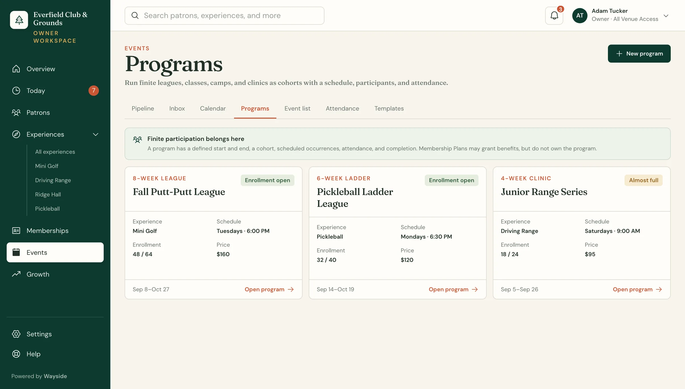
Task: Click the arrow beside Fall Putt-Putt Open program
Action: pyautogui.click(x=291, y=290)
